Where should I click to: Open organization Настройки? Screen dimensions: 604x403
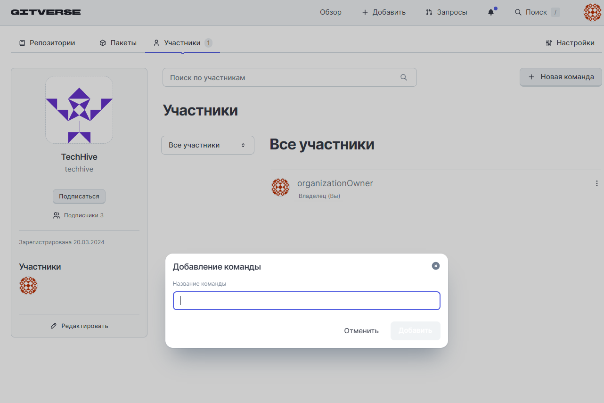570,43
